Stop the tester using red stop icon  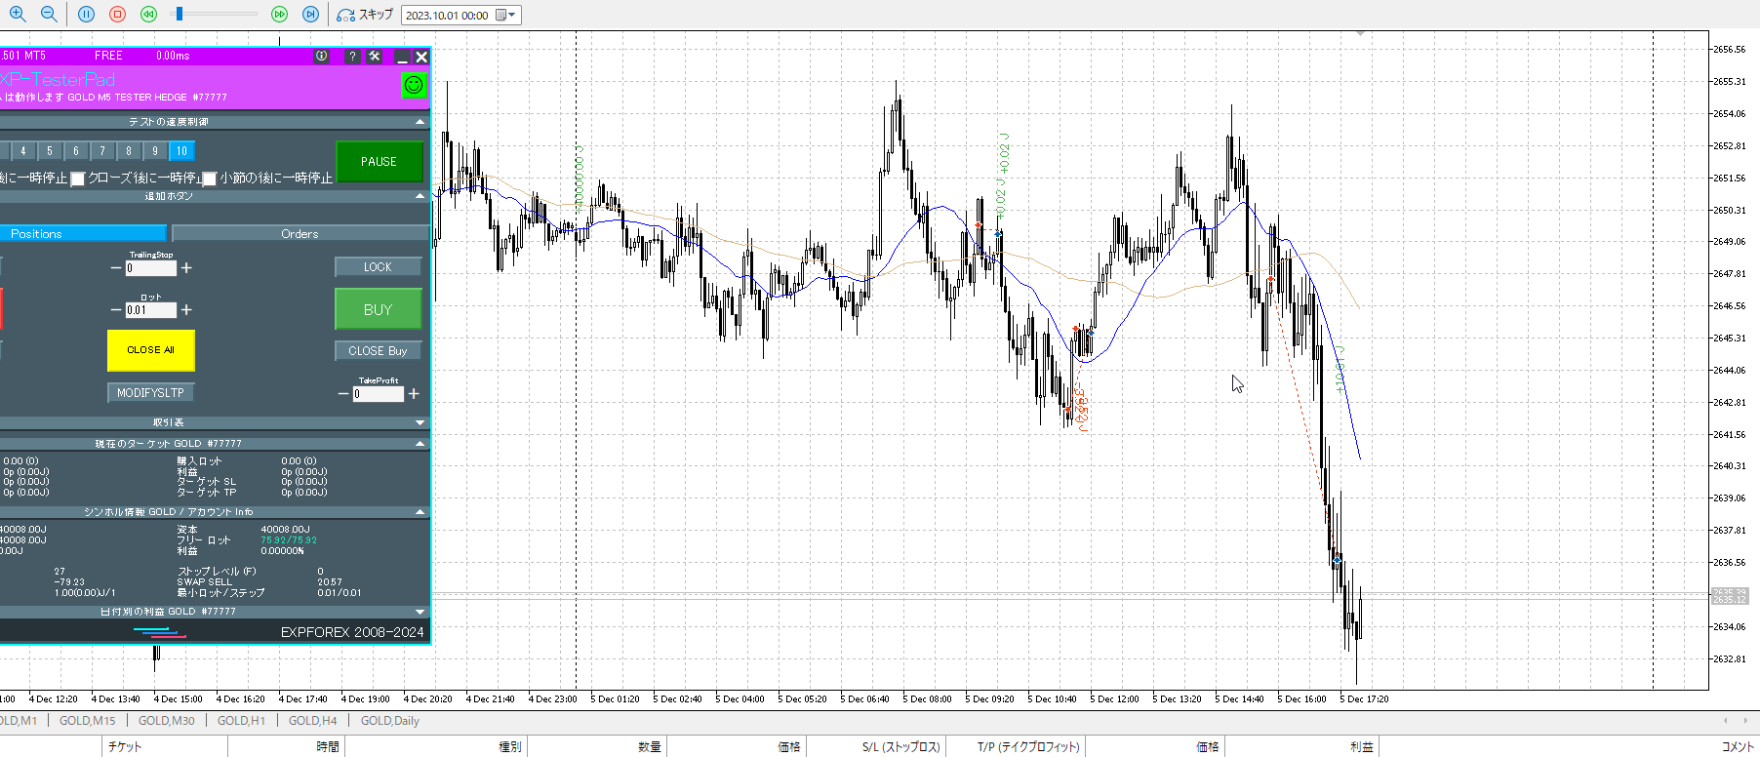[117, 15]
